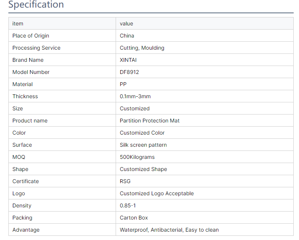Click the Customized Shape value
The width and height of the screenshot is (299, 240).
click(x=143, y=169)
